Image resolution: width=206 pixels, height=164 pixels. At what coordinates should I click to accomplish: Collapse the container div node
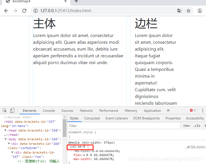pyautogui.click(x=9, y=143)
